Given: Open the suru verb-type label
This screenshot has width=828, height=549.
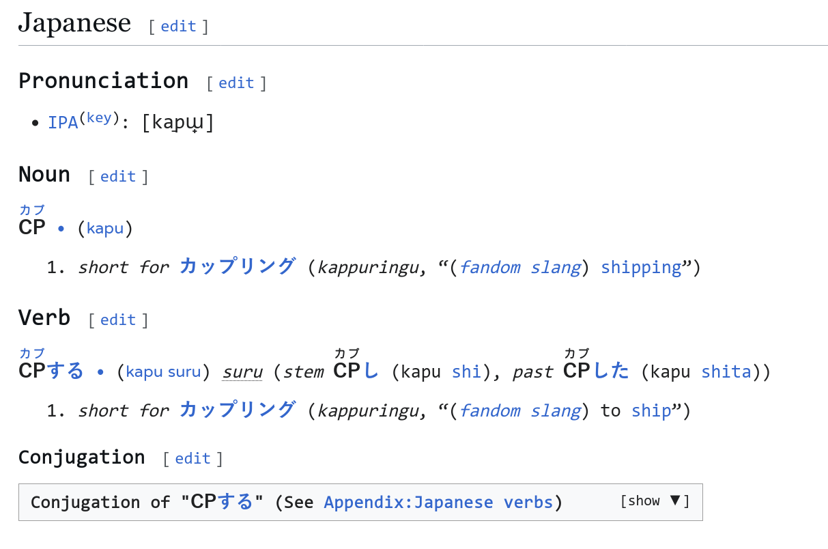Looking at the screenshot, I should coord(242,372).
